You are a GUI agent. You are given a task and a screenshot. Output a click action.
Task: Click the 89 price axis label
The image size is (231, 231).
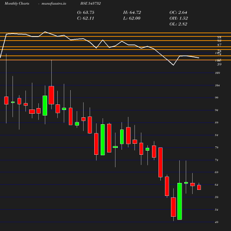[216, 122]
